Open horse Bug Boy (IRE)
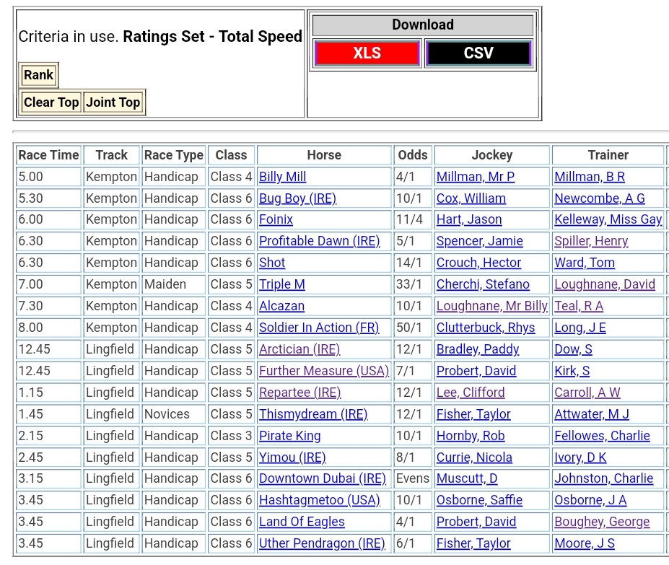 click(x=297, y=198)
